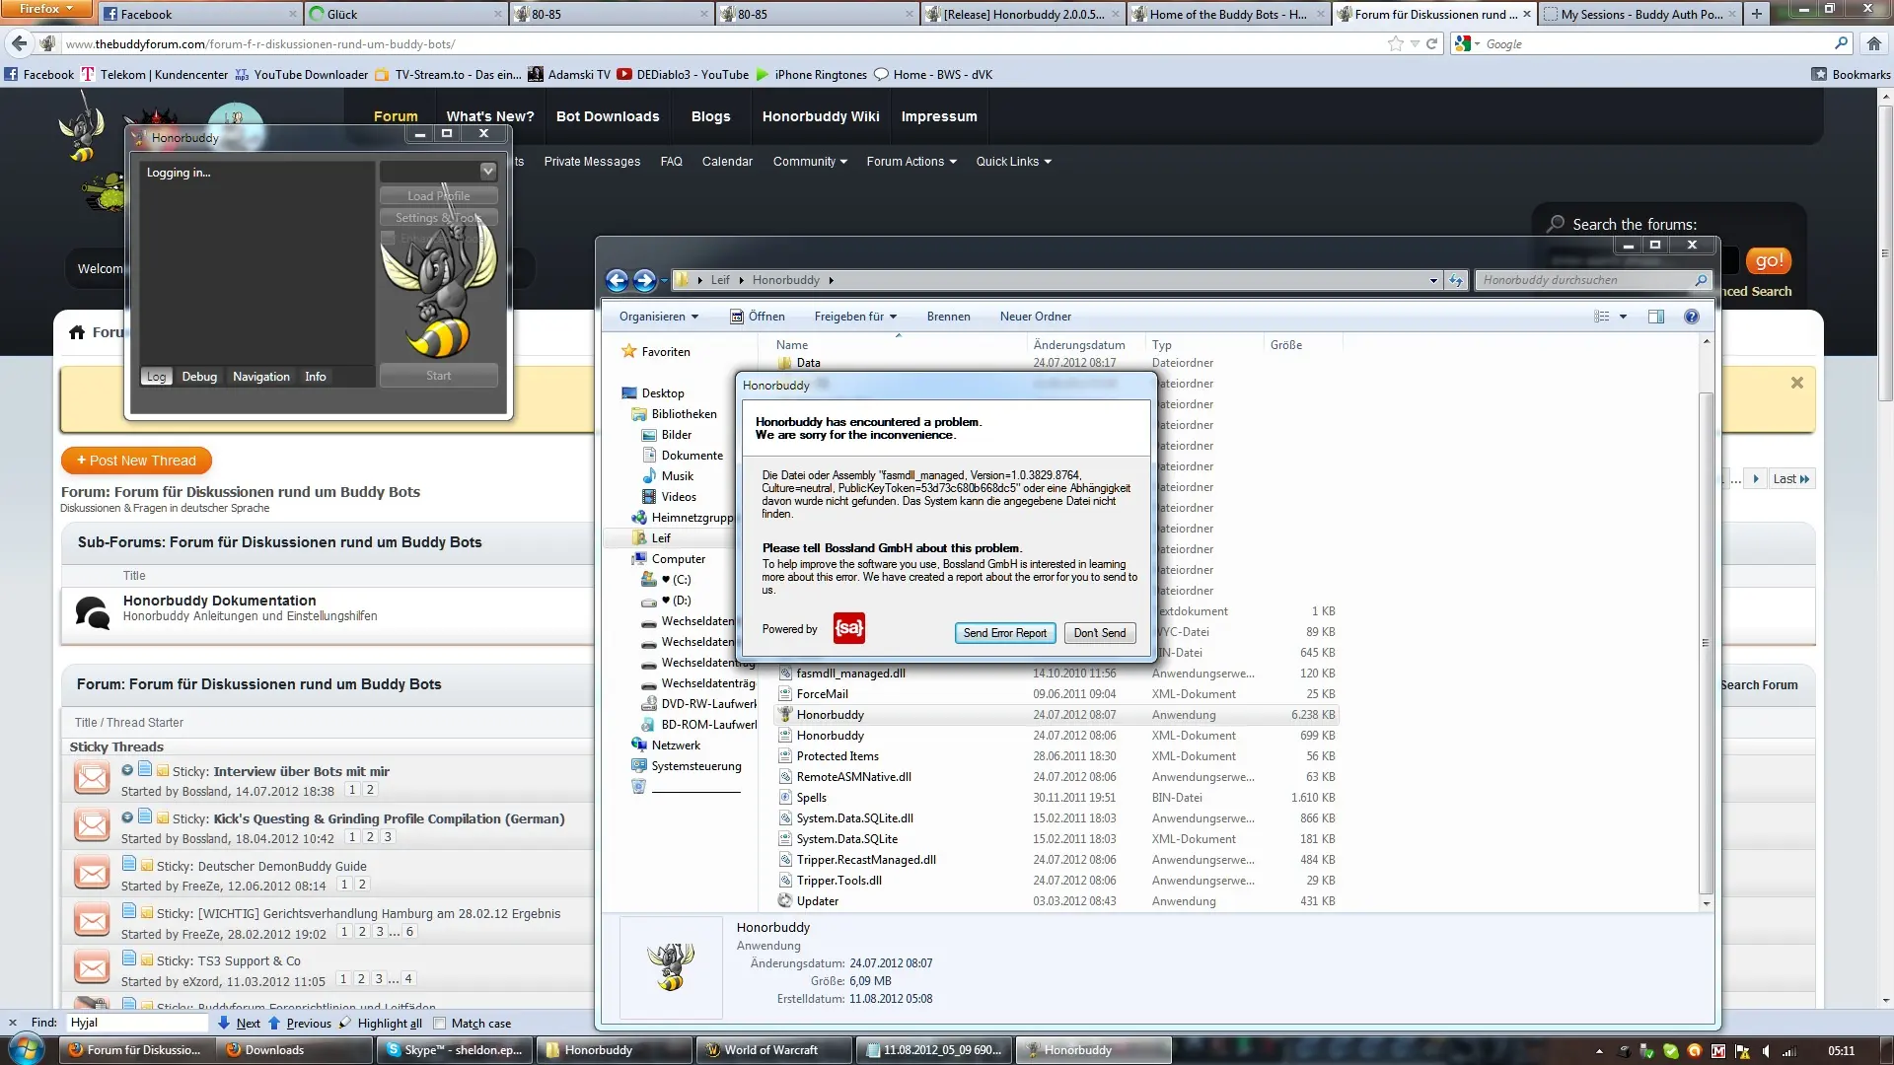Image resolution: width=1894 pixels, height=1065 pixels.
Task: Toggle the Explorer preview pane icon
Action: [x=1656, y=317]
